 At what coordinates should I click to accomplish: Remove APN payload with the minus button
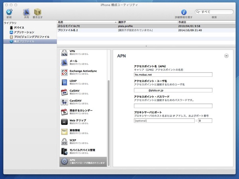click(x=227, y=56)
